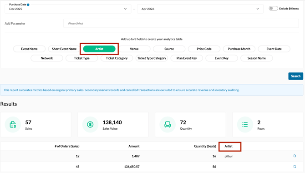305x173 pixels.
Task: Select the Short Event Name field chip
Action: (64, 49)
